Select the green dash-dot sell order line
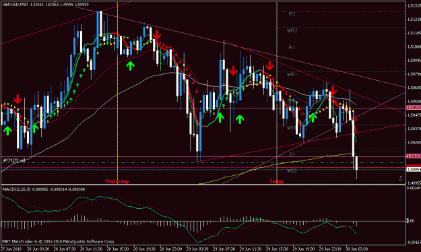The width and height of the screenshot is (421, 252). click(203, 163)
